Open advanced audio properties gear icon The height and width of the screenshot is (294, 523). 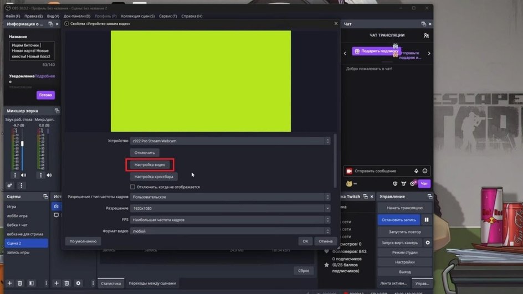point(9,185)
